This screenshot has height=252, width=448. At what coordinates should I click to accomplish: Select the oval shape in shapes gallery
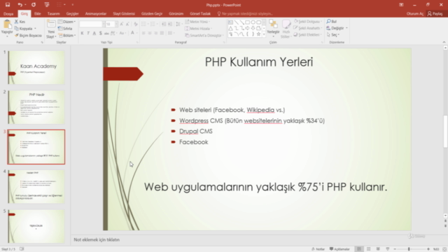tap(253, 22)
